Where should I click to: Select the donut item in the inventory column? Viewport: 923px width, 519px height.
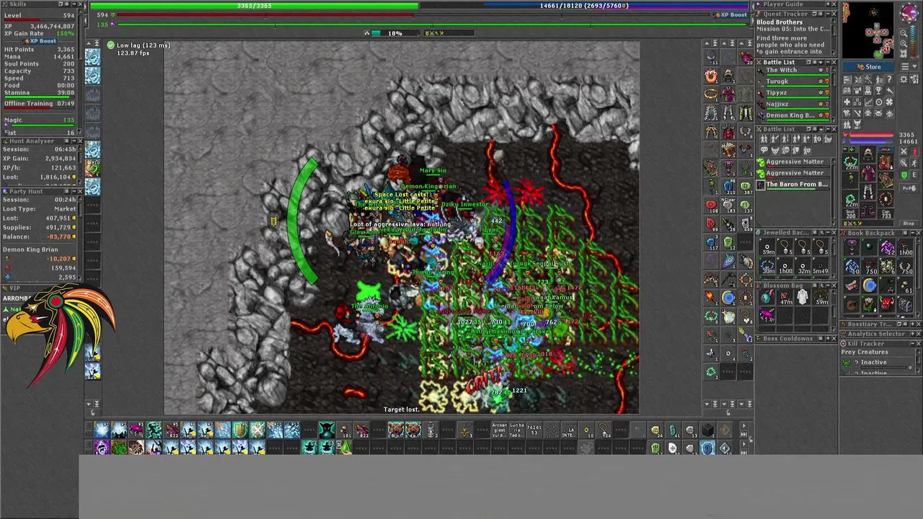710,75
